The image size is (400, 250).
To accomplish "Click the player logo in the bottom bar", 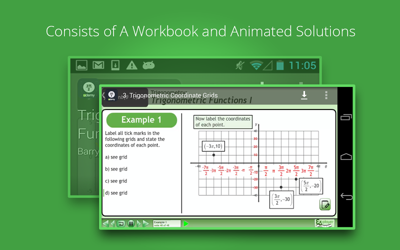I will 324,223.
